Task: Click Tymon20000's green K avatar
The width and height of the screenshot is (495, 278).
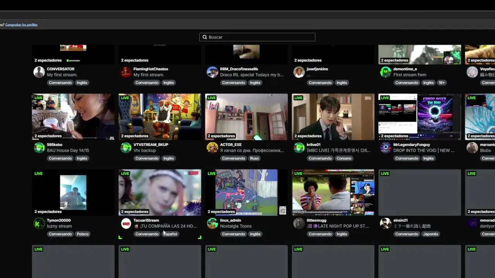Action: (39, 223)
